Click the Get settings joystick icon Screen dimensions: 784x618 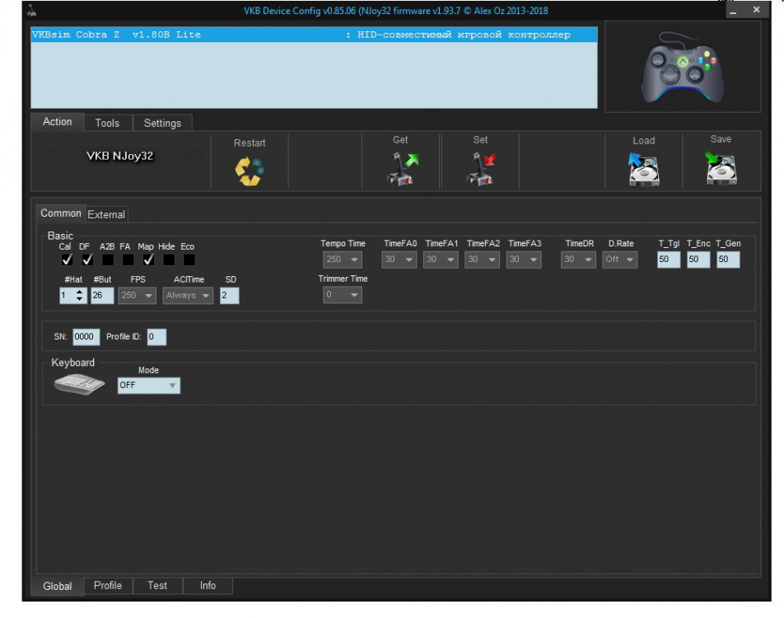(x=400, y=169)
